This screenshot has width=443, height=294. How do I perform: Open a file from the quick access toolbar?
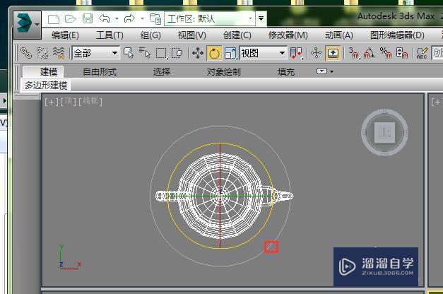[71, 19]
